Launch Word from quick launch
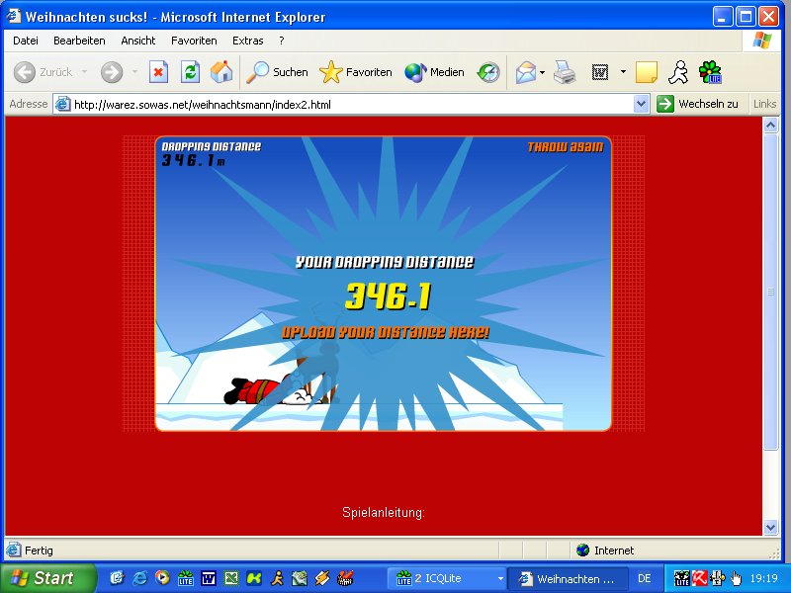 click(209, 578)
